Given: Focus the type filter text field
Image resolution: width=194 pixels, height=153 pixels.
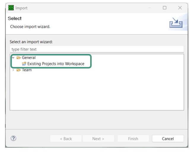Looking at the screenshot, I should pyautogui.click(x=97, y=49).
